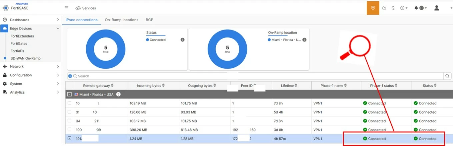The height and width of the screenshot is (146, 453).
Task: Click the Configuration lock icon
Action: (5, 75)
